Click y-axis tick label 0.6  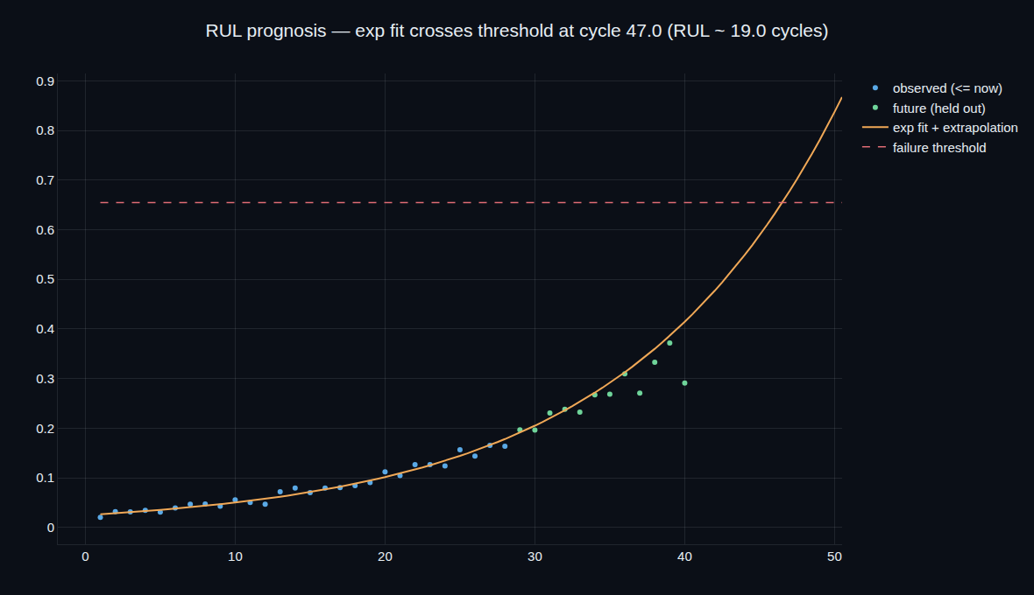tap(46, 230)
